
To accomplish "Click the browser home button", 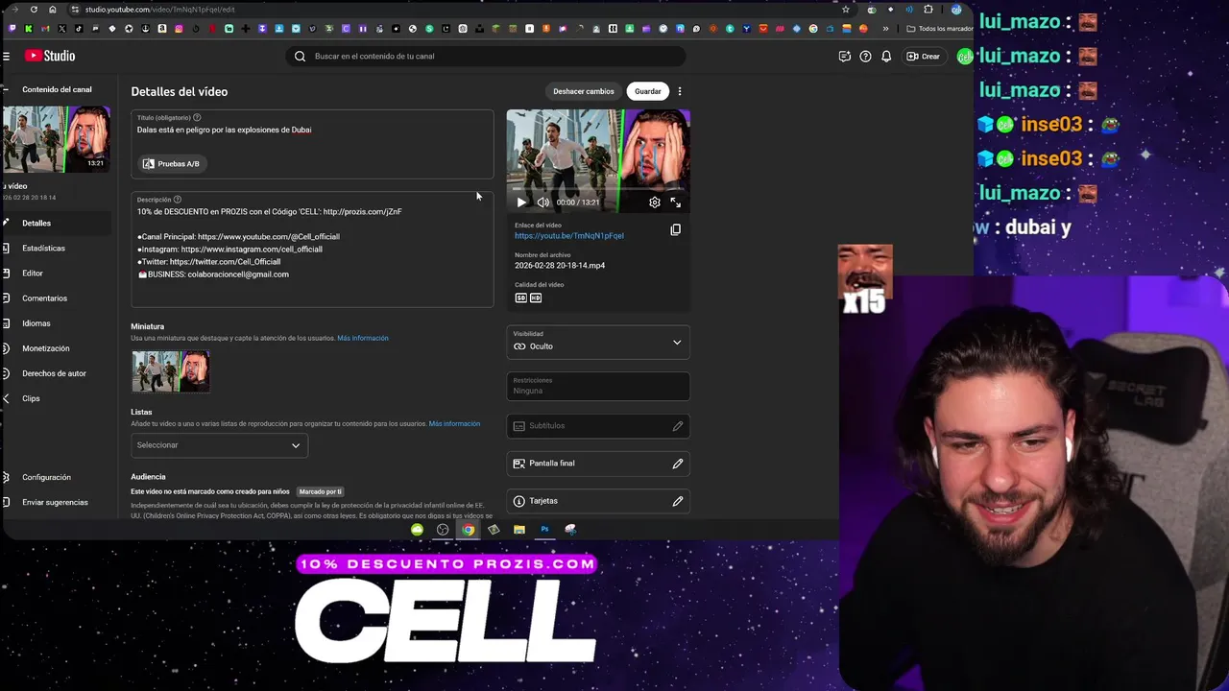I will (x=52, y=10).
